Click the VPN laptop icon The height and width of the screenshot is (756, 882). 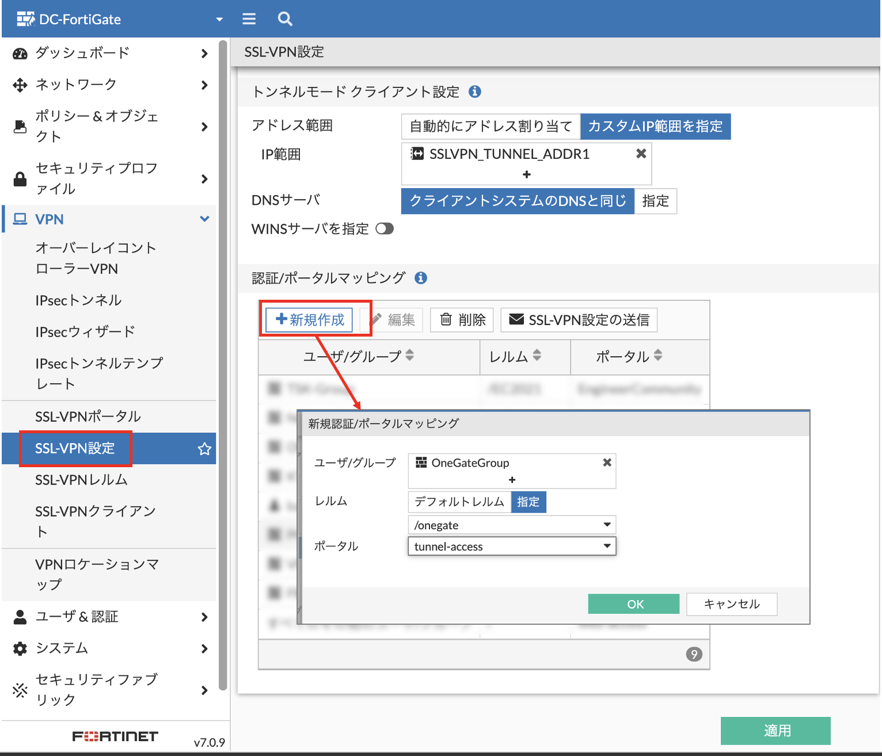coord(20,219)
